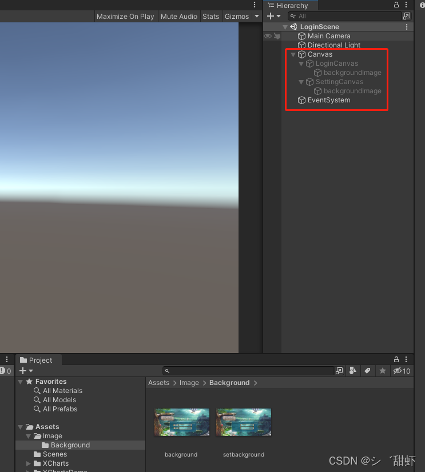Viewport: 425px width, 472px height.
Task: Collapse the Canvas object foldout
Action: point(293,54)
